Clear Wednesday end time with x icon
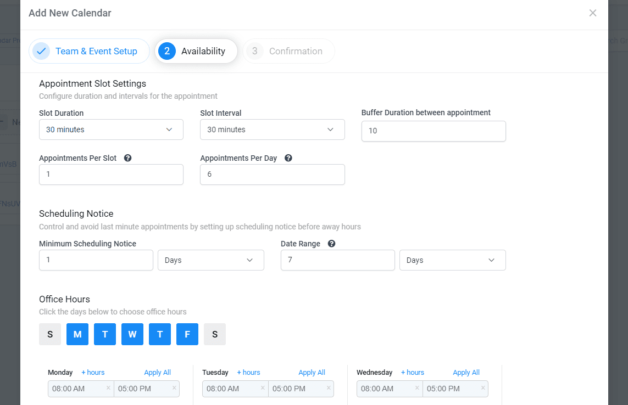The height and width of the screenshot is (405, 628). (x=483, y=388)
